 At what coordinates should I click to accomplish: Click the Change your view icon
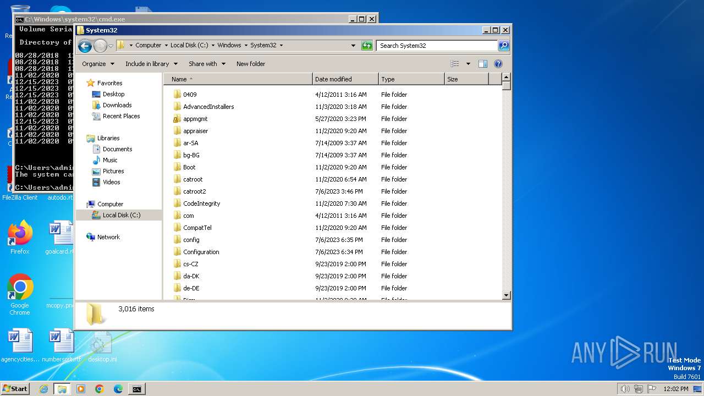tap(455, 64)
